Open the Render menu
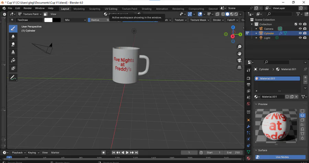Screen dimensions: 309x163 click(x=27, y=8)
